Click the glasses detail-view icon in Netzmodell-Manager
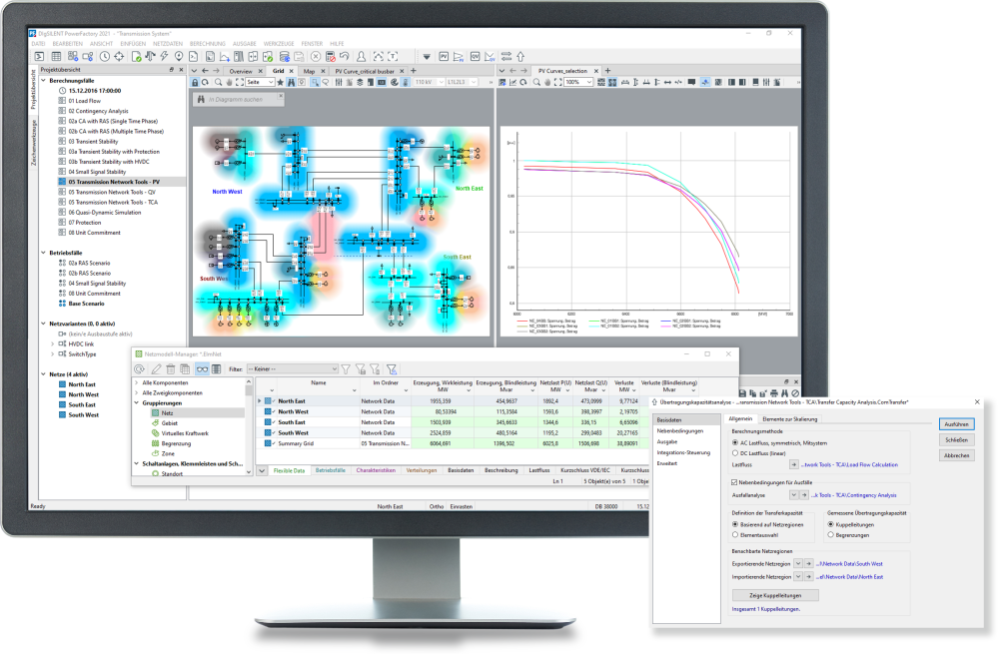 pyautogui.click(x=202, y=369)
